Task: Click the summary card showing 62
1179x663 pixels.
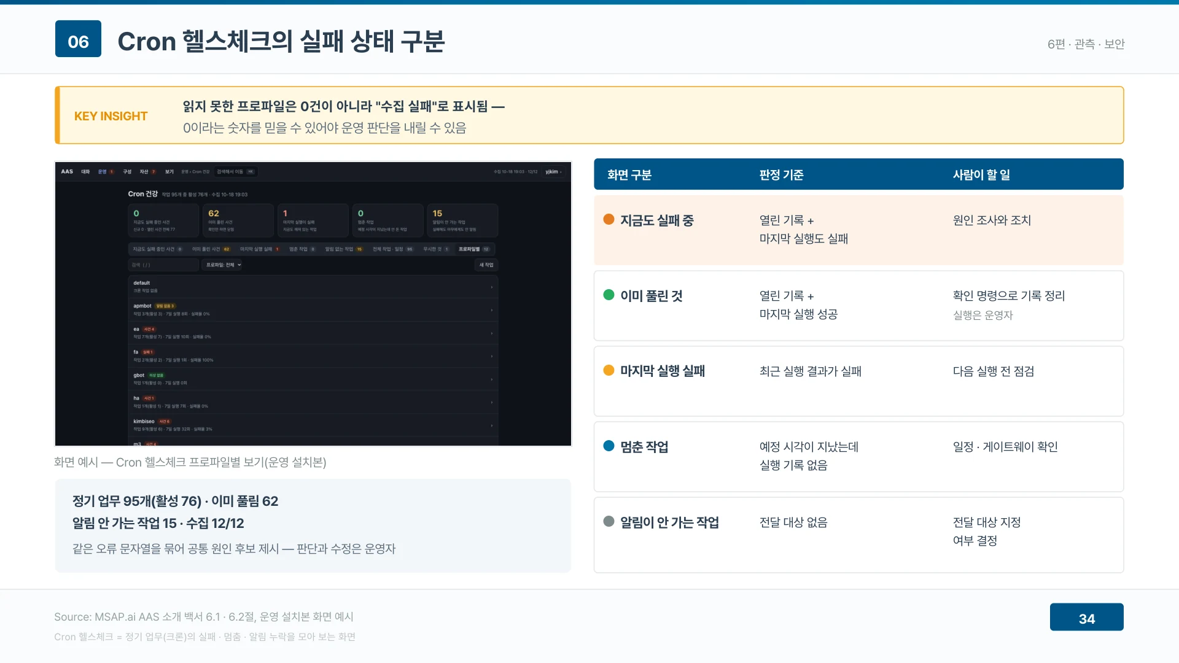Action: click(238, 221)
